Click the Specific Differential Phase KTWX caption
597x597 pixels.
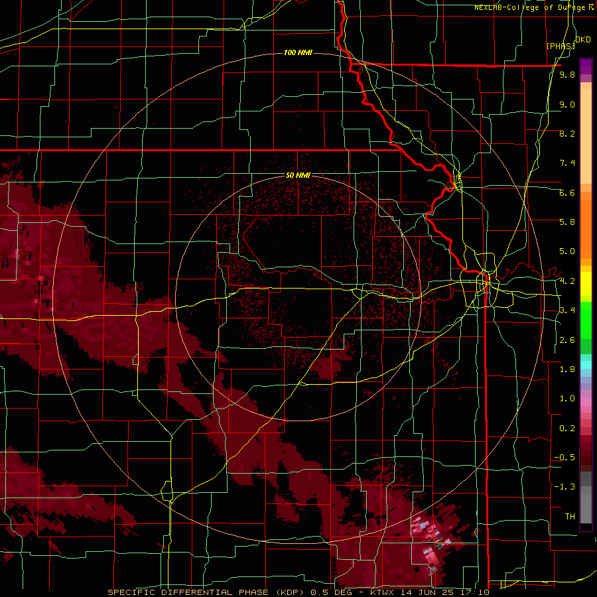point(298,592)
